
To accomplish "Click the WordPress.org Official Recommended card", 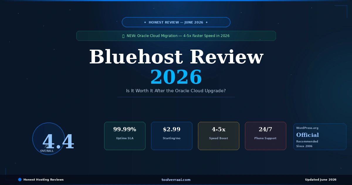I will 320,137.
